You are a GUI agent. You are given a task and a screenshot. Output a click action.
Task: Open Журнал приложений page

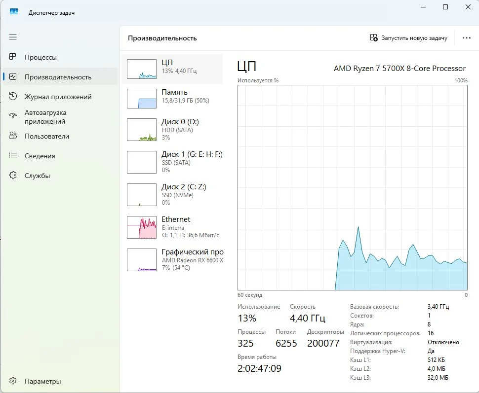point(60,97)
